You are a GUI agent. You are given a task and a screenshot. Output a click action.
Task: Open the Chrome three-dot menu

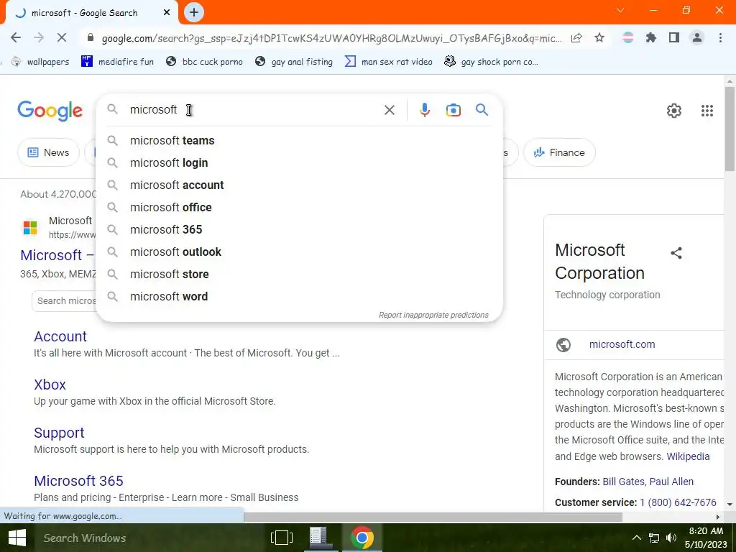[x=720, y=38]
